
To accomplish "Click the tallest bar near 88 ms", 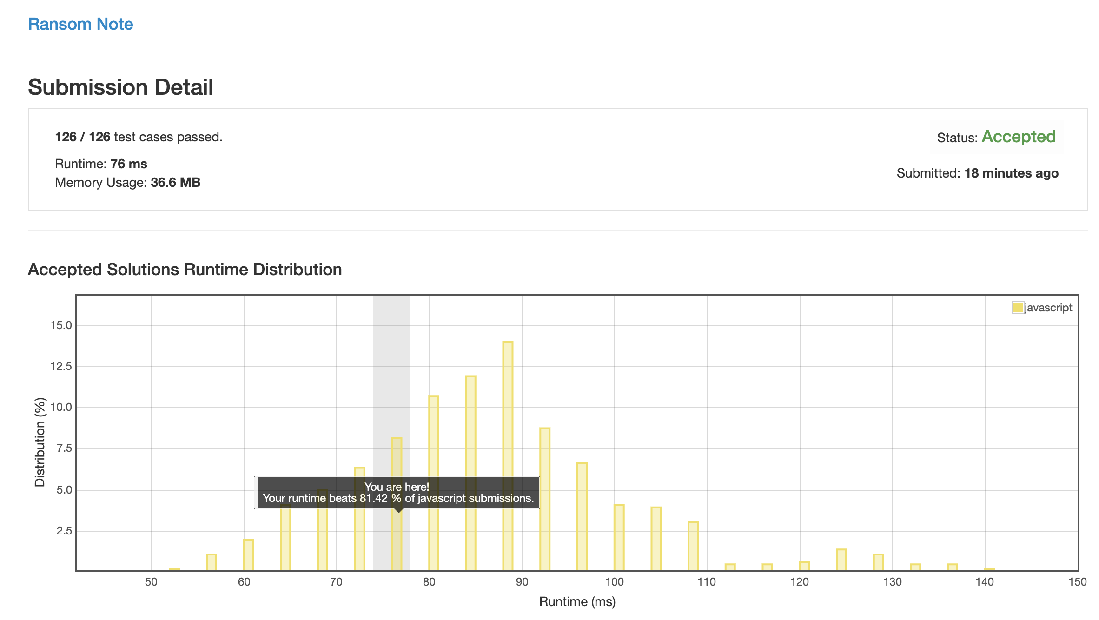I will click(508, 456).
